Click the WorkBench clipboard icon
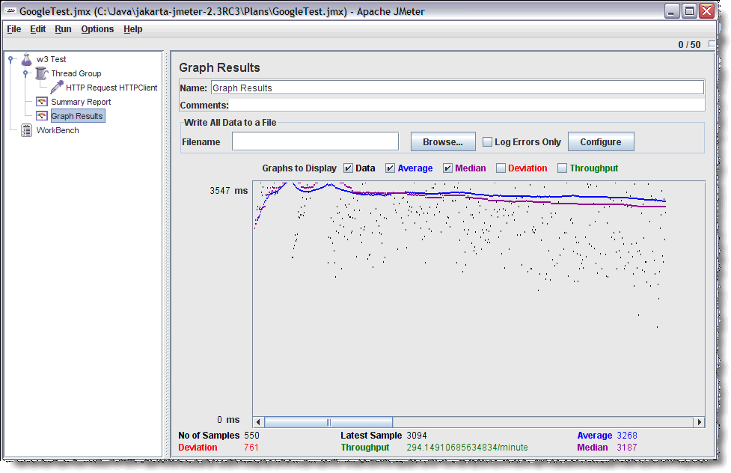Image resolution: width=731 pixels, height=473 pixels. (x=27, y=130)
